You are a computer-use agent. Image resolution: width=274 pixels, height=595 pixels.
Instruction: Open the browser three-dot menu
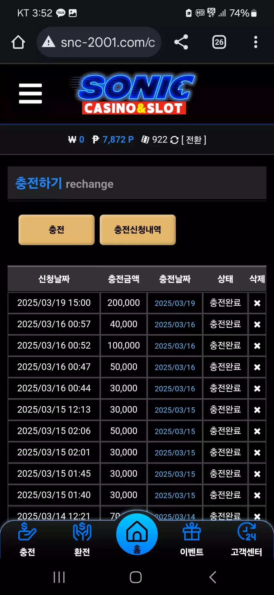point(256,42)
